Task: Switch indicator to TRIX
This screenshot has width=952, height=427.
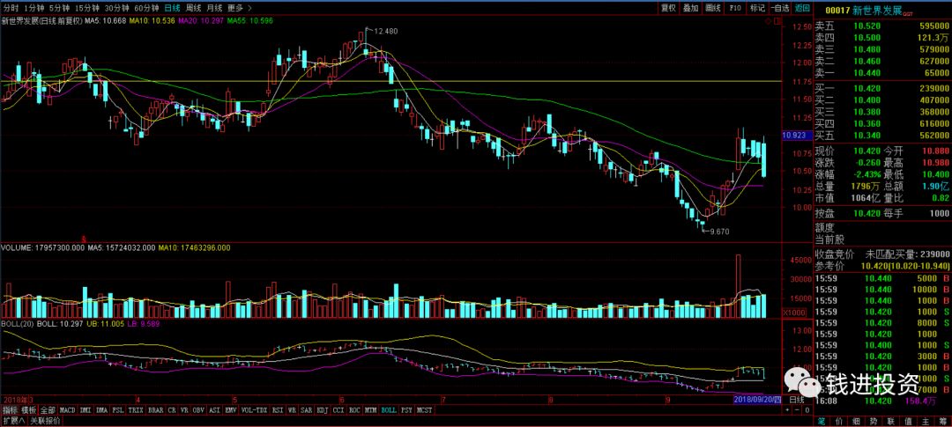Action: click(136, 410)
